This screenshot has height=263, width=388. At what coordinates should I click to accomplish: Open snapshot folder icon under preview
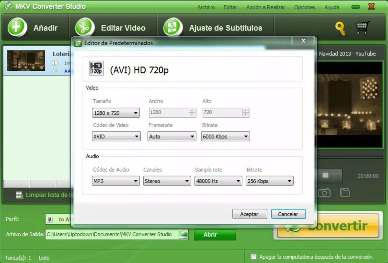[x=345, y=193]
